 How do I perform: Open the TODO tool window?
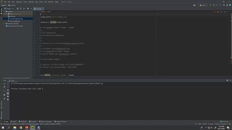[13, 122]
